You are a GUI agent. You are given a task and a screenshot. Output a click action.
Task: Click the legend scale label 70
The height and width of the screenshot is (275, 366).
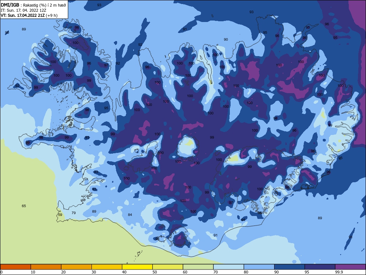tap(216, 272)
